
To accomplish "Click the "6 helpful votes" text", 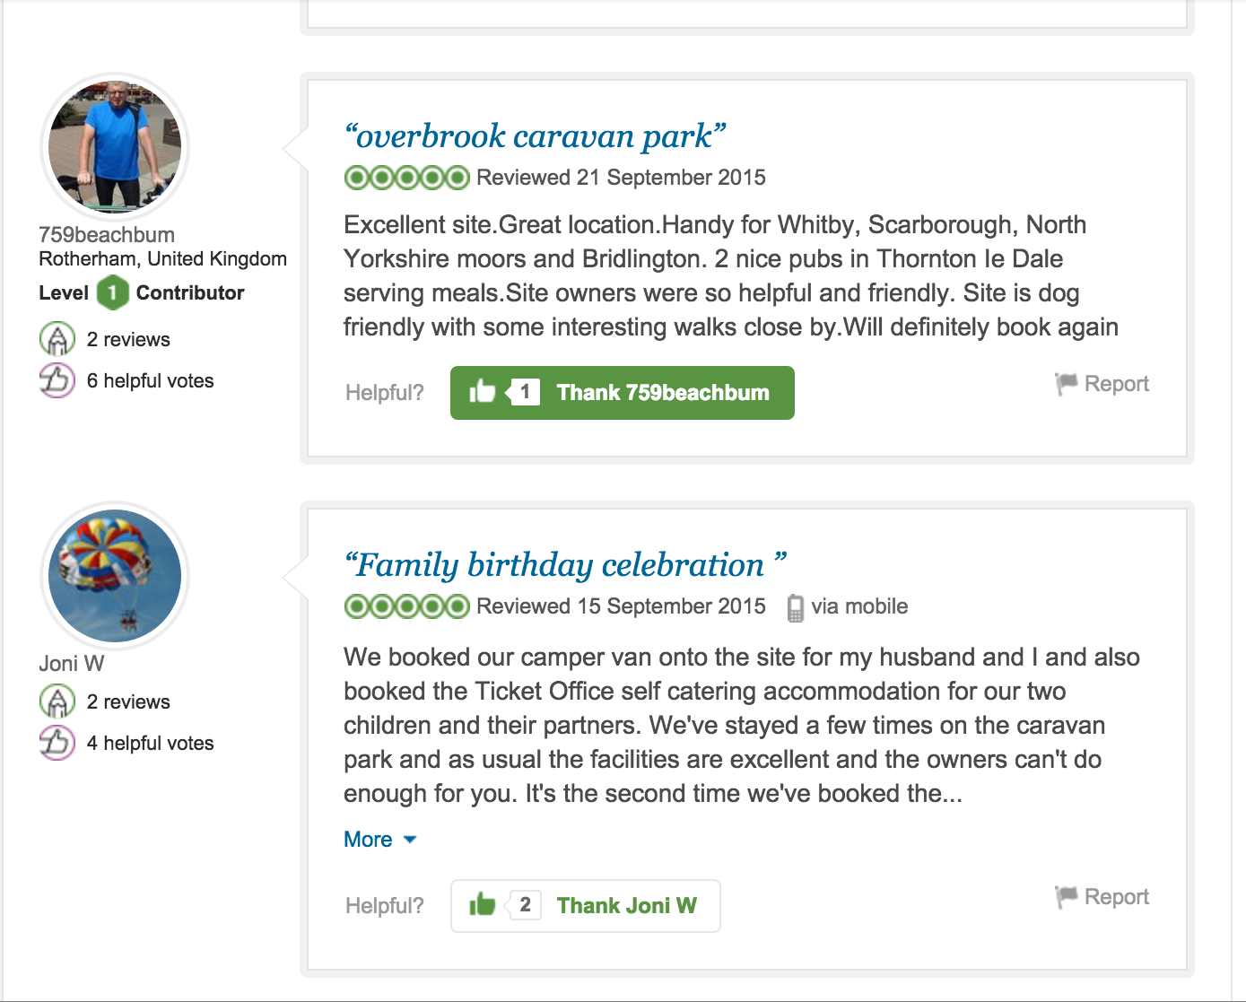I will pos(150,380).
